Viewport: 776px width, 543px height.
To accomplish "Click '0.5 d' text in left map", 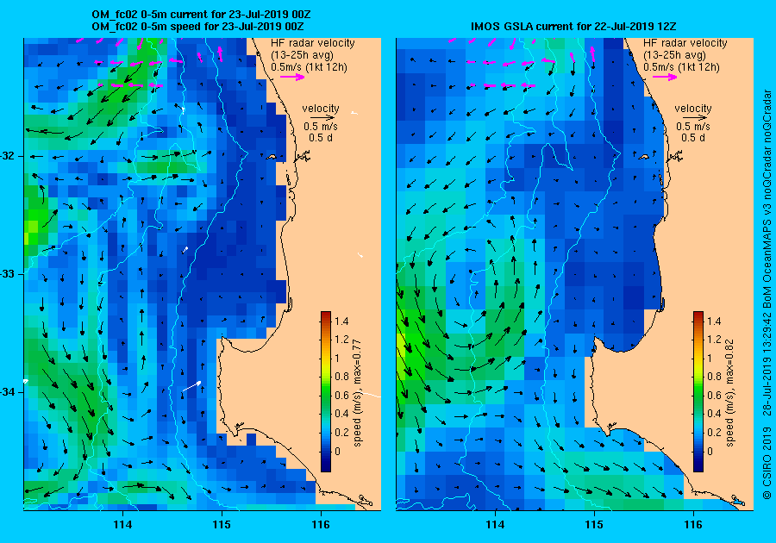I will point(321,138).
